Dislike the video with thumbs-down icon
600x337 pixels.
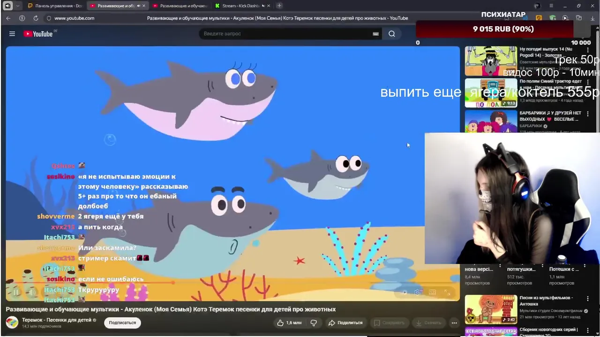pyautogui.click(x=314, y=322)
